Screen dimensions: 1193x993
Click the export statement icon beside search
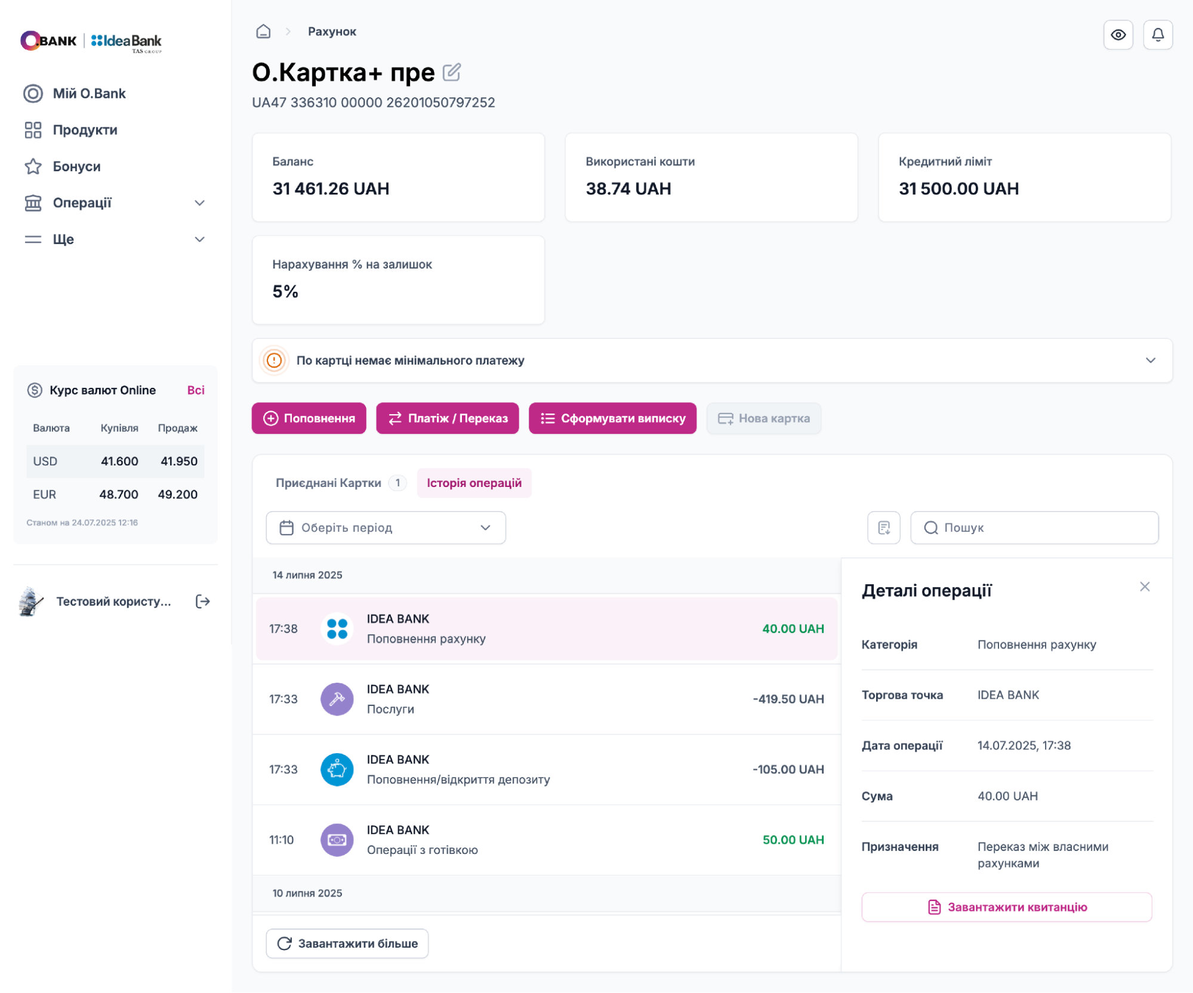883,528
